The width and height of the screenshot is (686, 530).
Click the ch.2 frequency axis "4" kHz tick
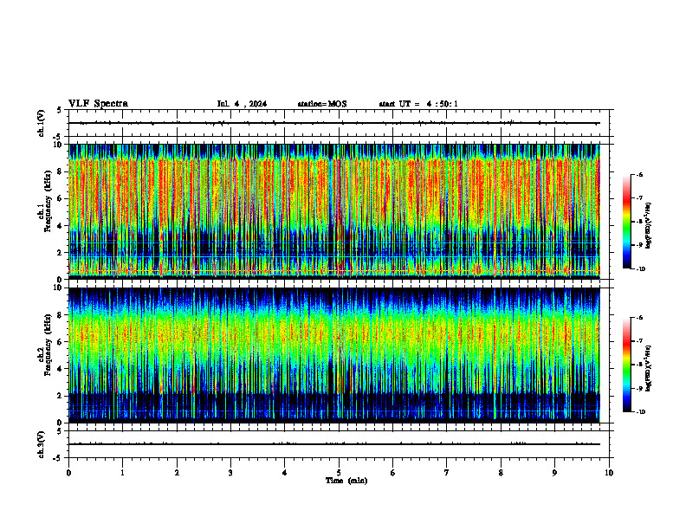pos(61,369)
